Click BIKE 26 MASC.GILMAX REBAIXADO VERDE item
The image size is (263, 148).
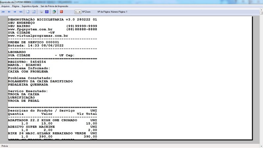coord(47,134)
